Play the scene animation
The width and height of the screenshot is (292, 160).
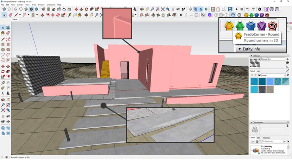[236, 9]
